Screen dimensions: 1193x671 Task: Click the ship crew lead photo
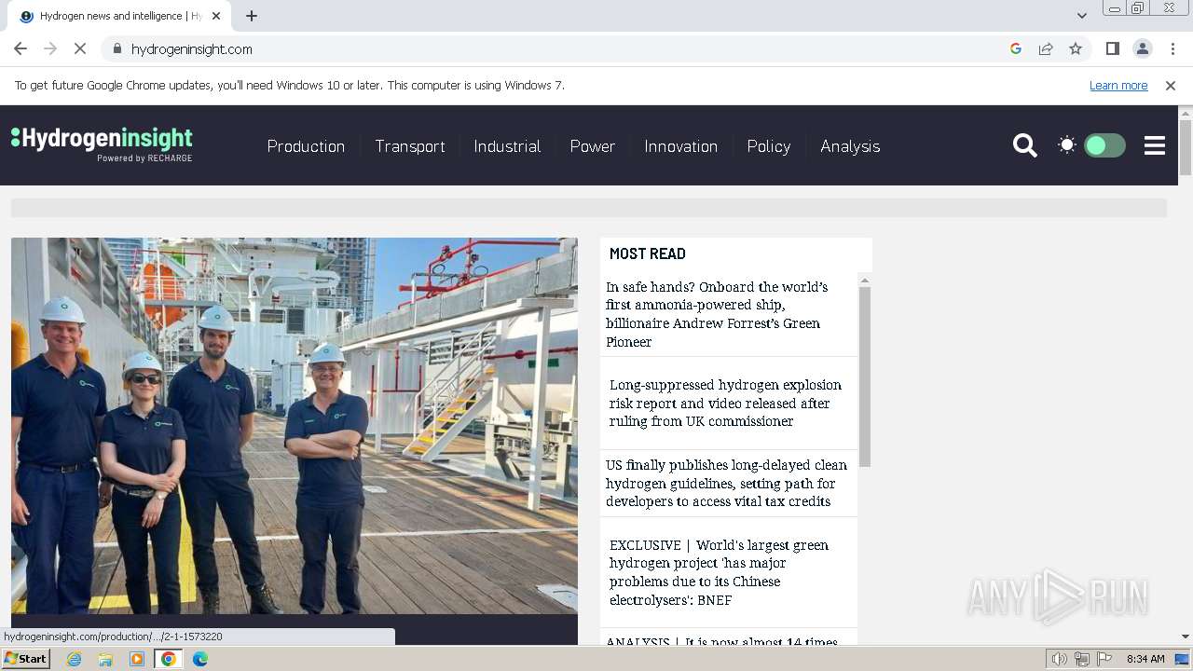[x=295, y=426]
